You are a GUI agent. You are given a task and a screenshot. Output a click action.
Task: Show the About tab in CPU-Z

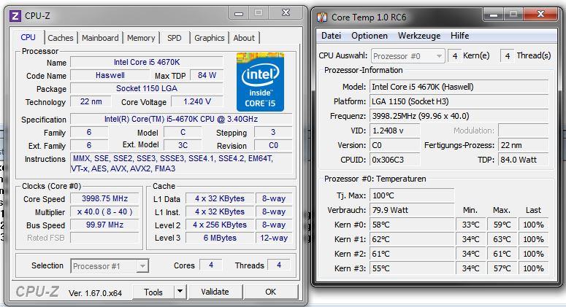click(x=244, y=38)
